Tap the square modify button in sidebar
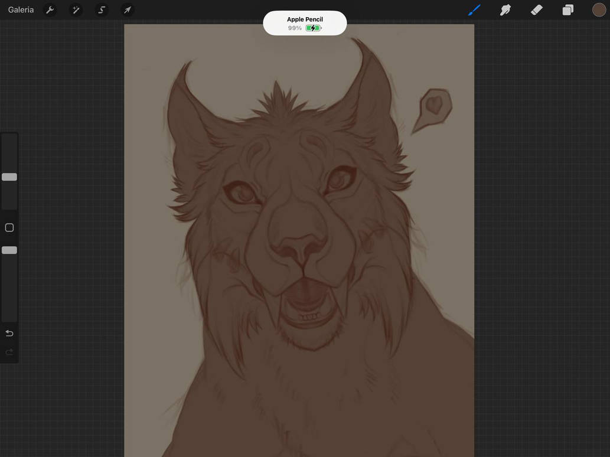Image resolution: width=610 pixels, height=457 pixels. [9, 227]
